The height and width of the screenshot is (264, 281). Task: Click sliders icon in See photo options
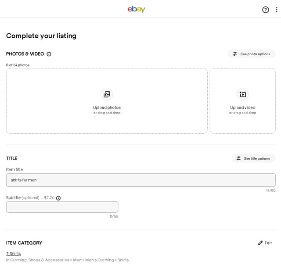235,54
